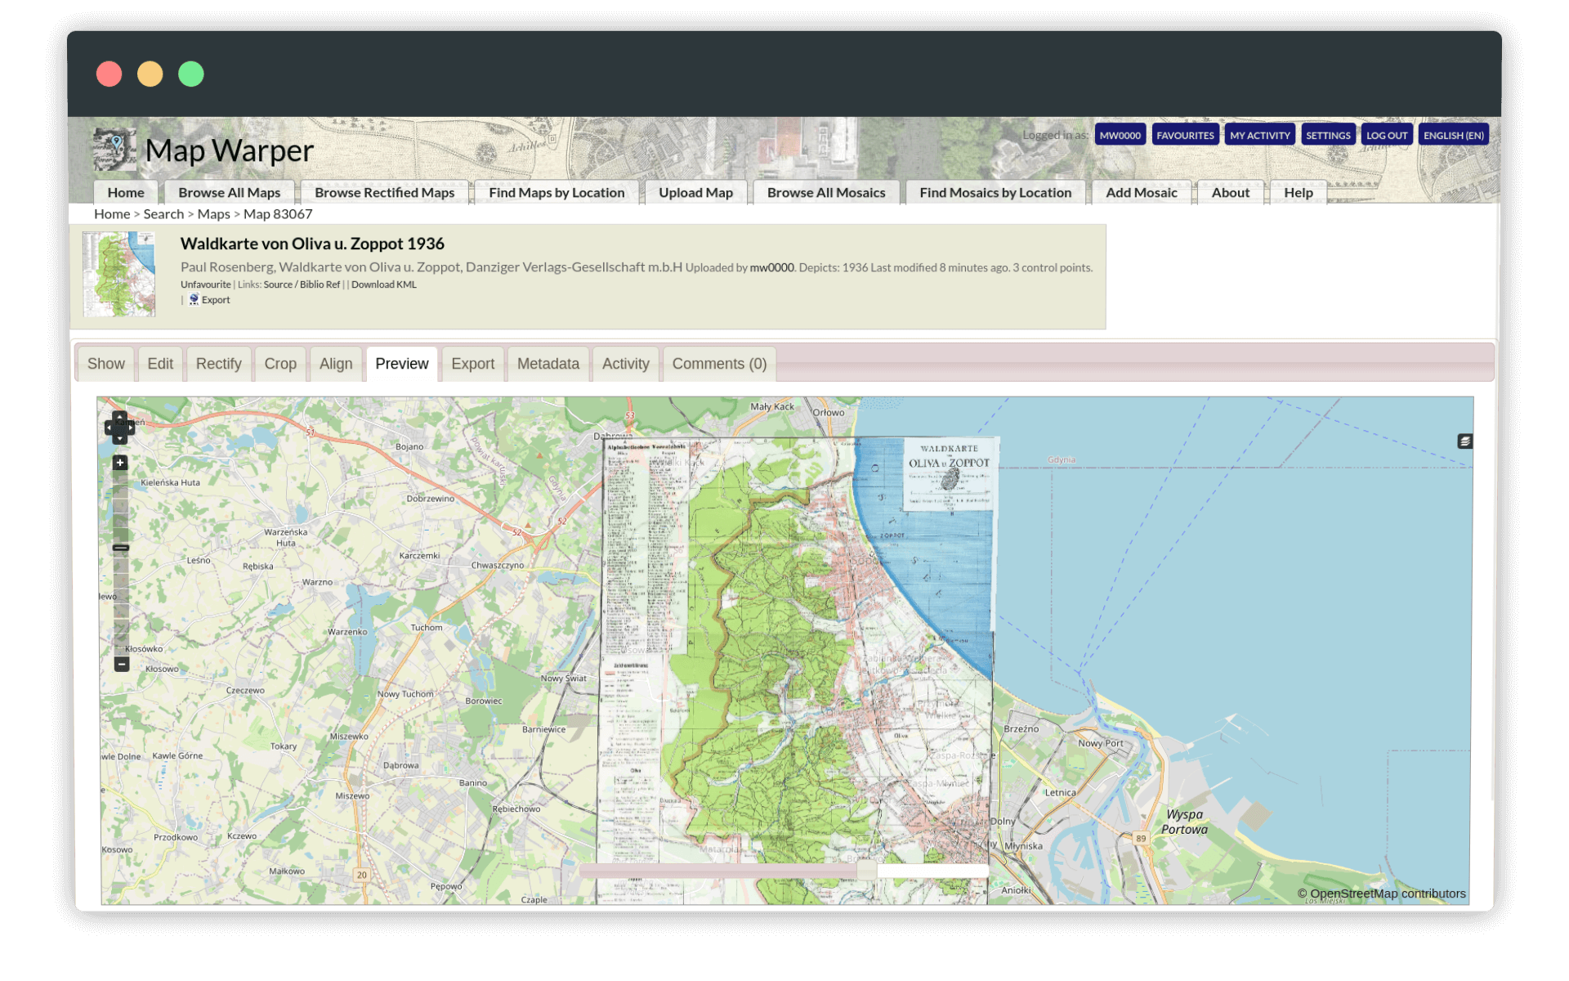The width and height of the screenshot is (1569, 981).
Task: Open the Rectify tab
Action: pos(218,364)
